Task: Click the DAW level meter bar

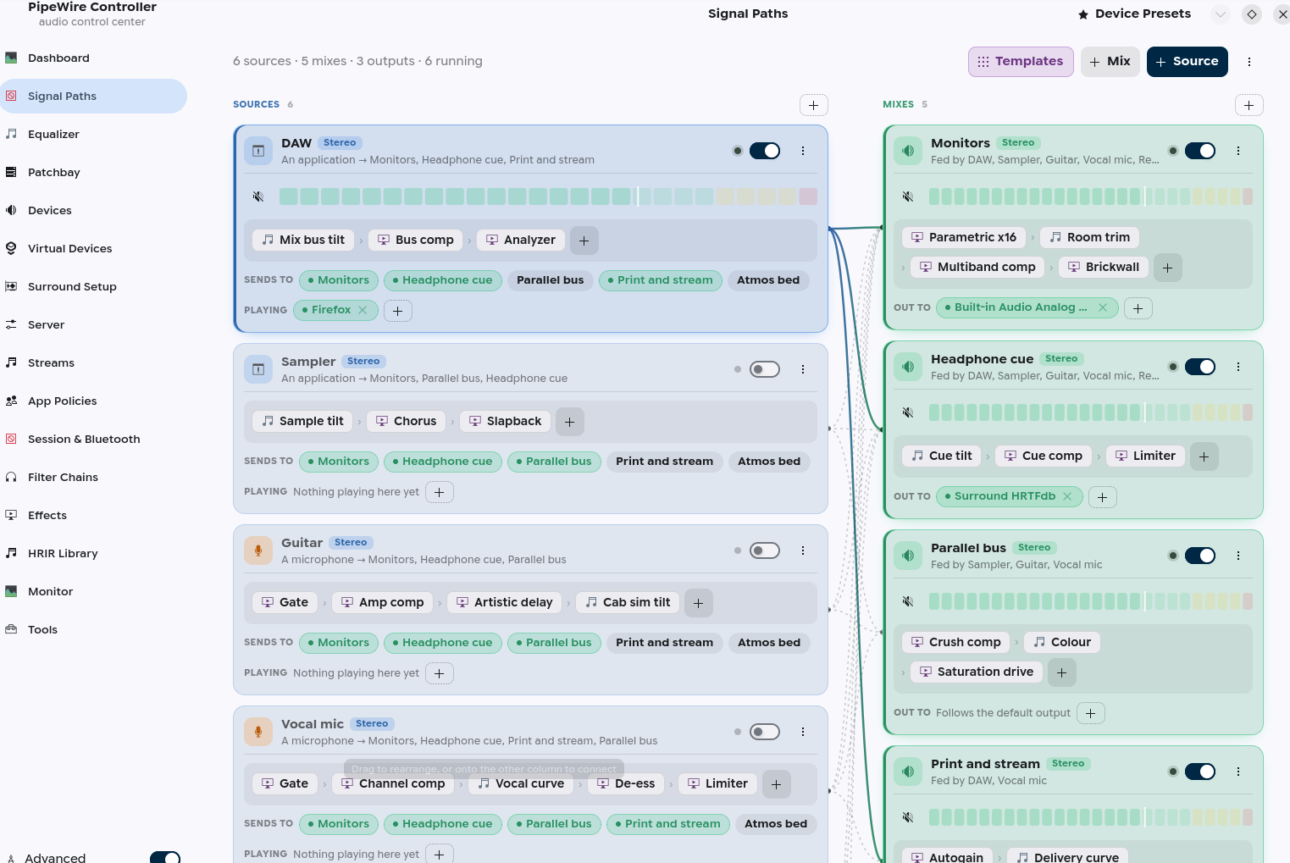Action: [x=548, y=196]
